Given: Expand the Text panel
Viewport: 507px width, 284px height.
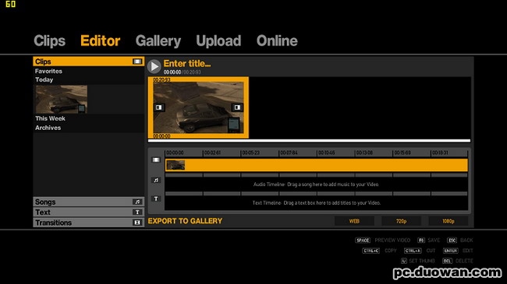Looking at the screenshot, I should click(x=89, y=212).
